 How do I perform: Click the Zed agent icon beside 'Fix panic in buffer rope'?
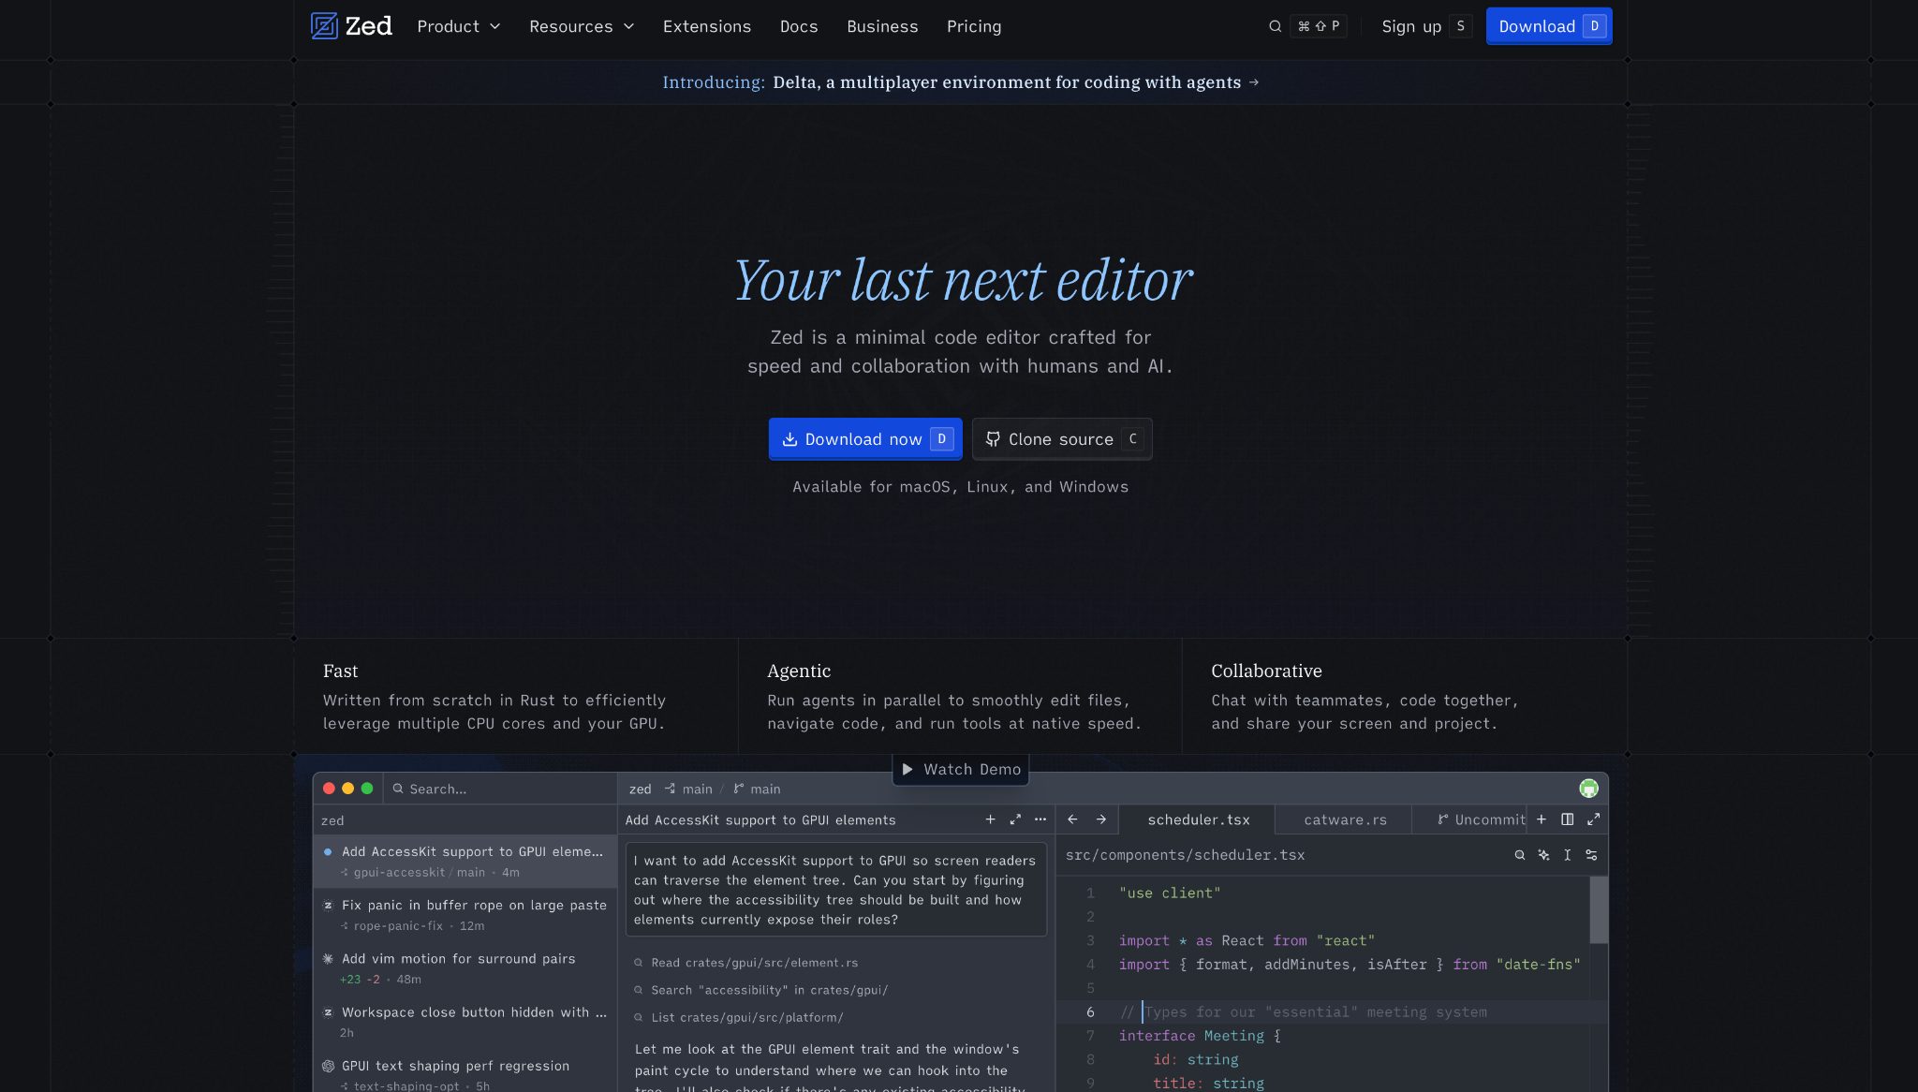click(328, 905)
